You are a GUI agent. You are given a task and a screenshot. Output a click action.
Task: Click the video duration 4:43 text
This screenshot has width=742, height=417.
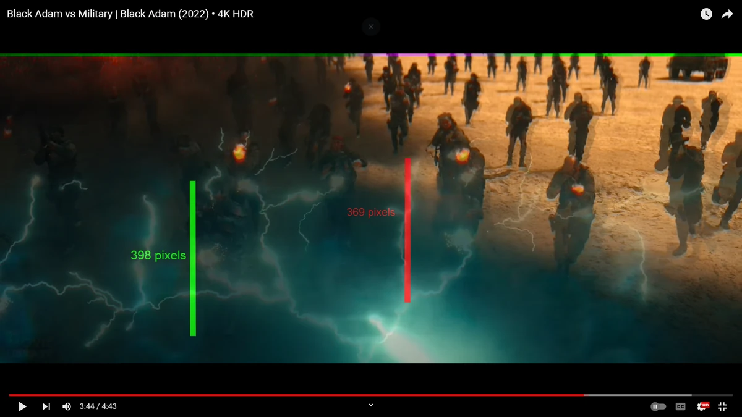pos(108,406)
